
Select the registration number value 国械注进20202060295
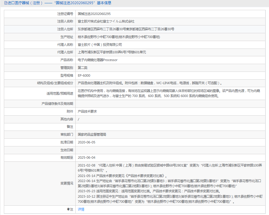[x=94, y=14]
